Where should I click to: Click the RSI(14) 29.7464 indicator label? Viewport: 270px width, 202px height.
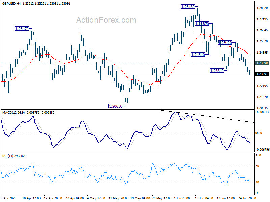point(14,156)
